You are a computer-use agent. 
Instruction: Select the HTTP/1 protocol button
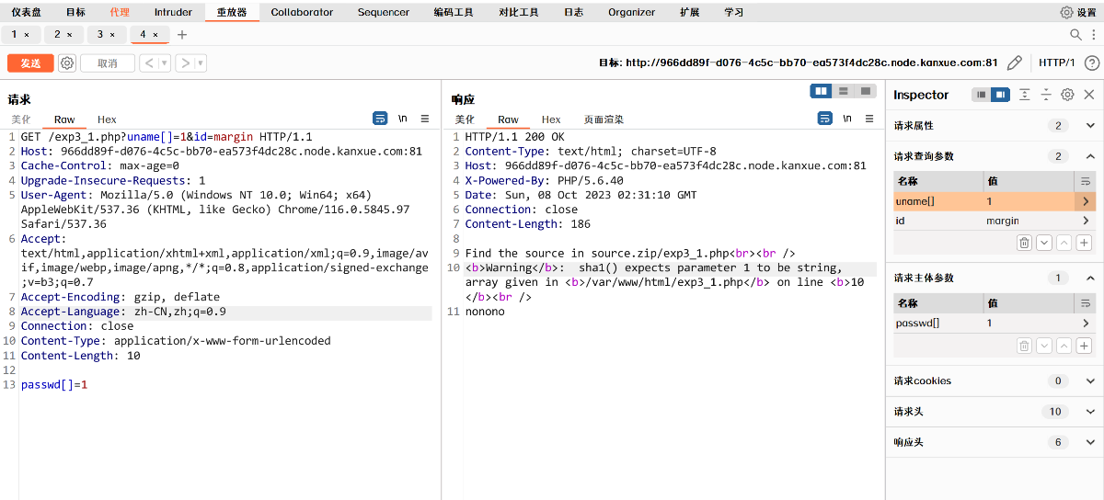point(1057,63)
